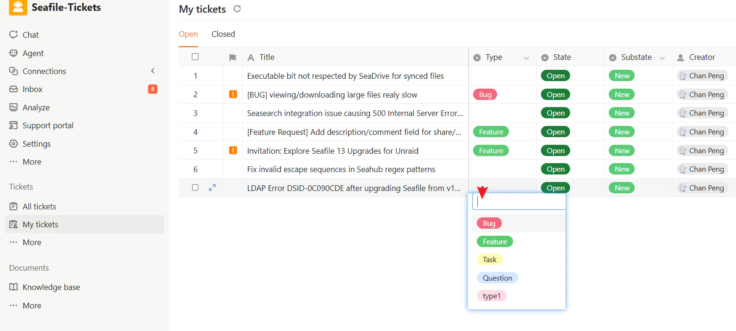
Task: Refresh the My tickets list
Action: [x=237, y=8]
